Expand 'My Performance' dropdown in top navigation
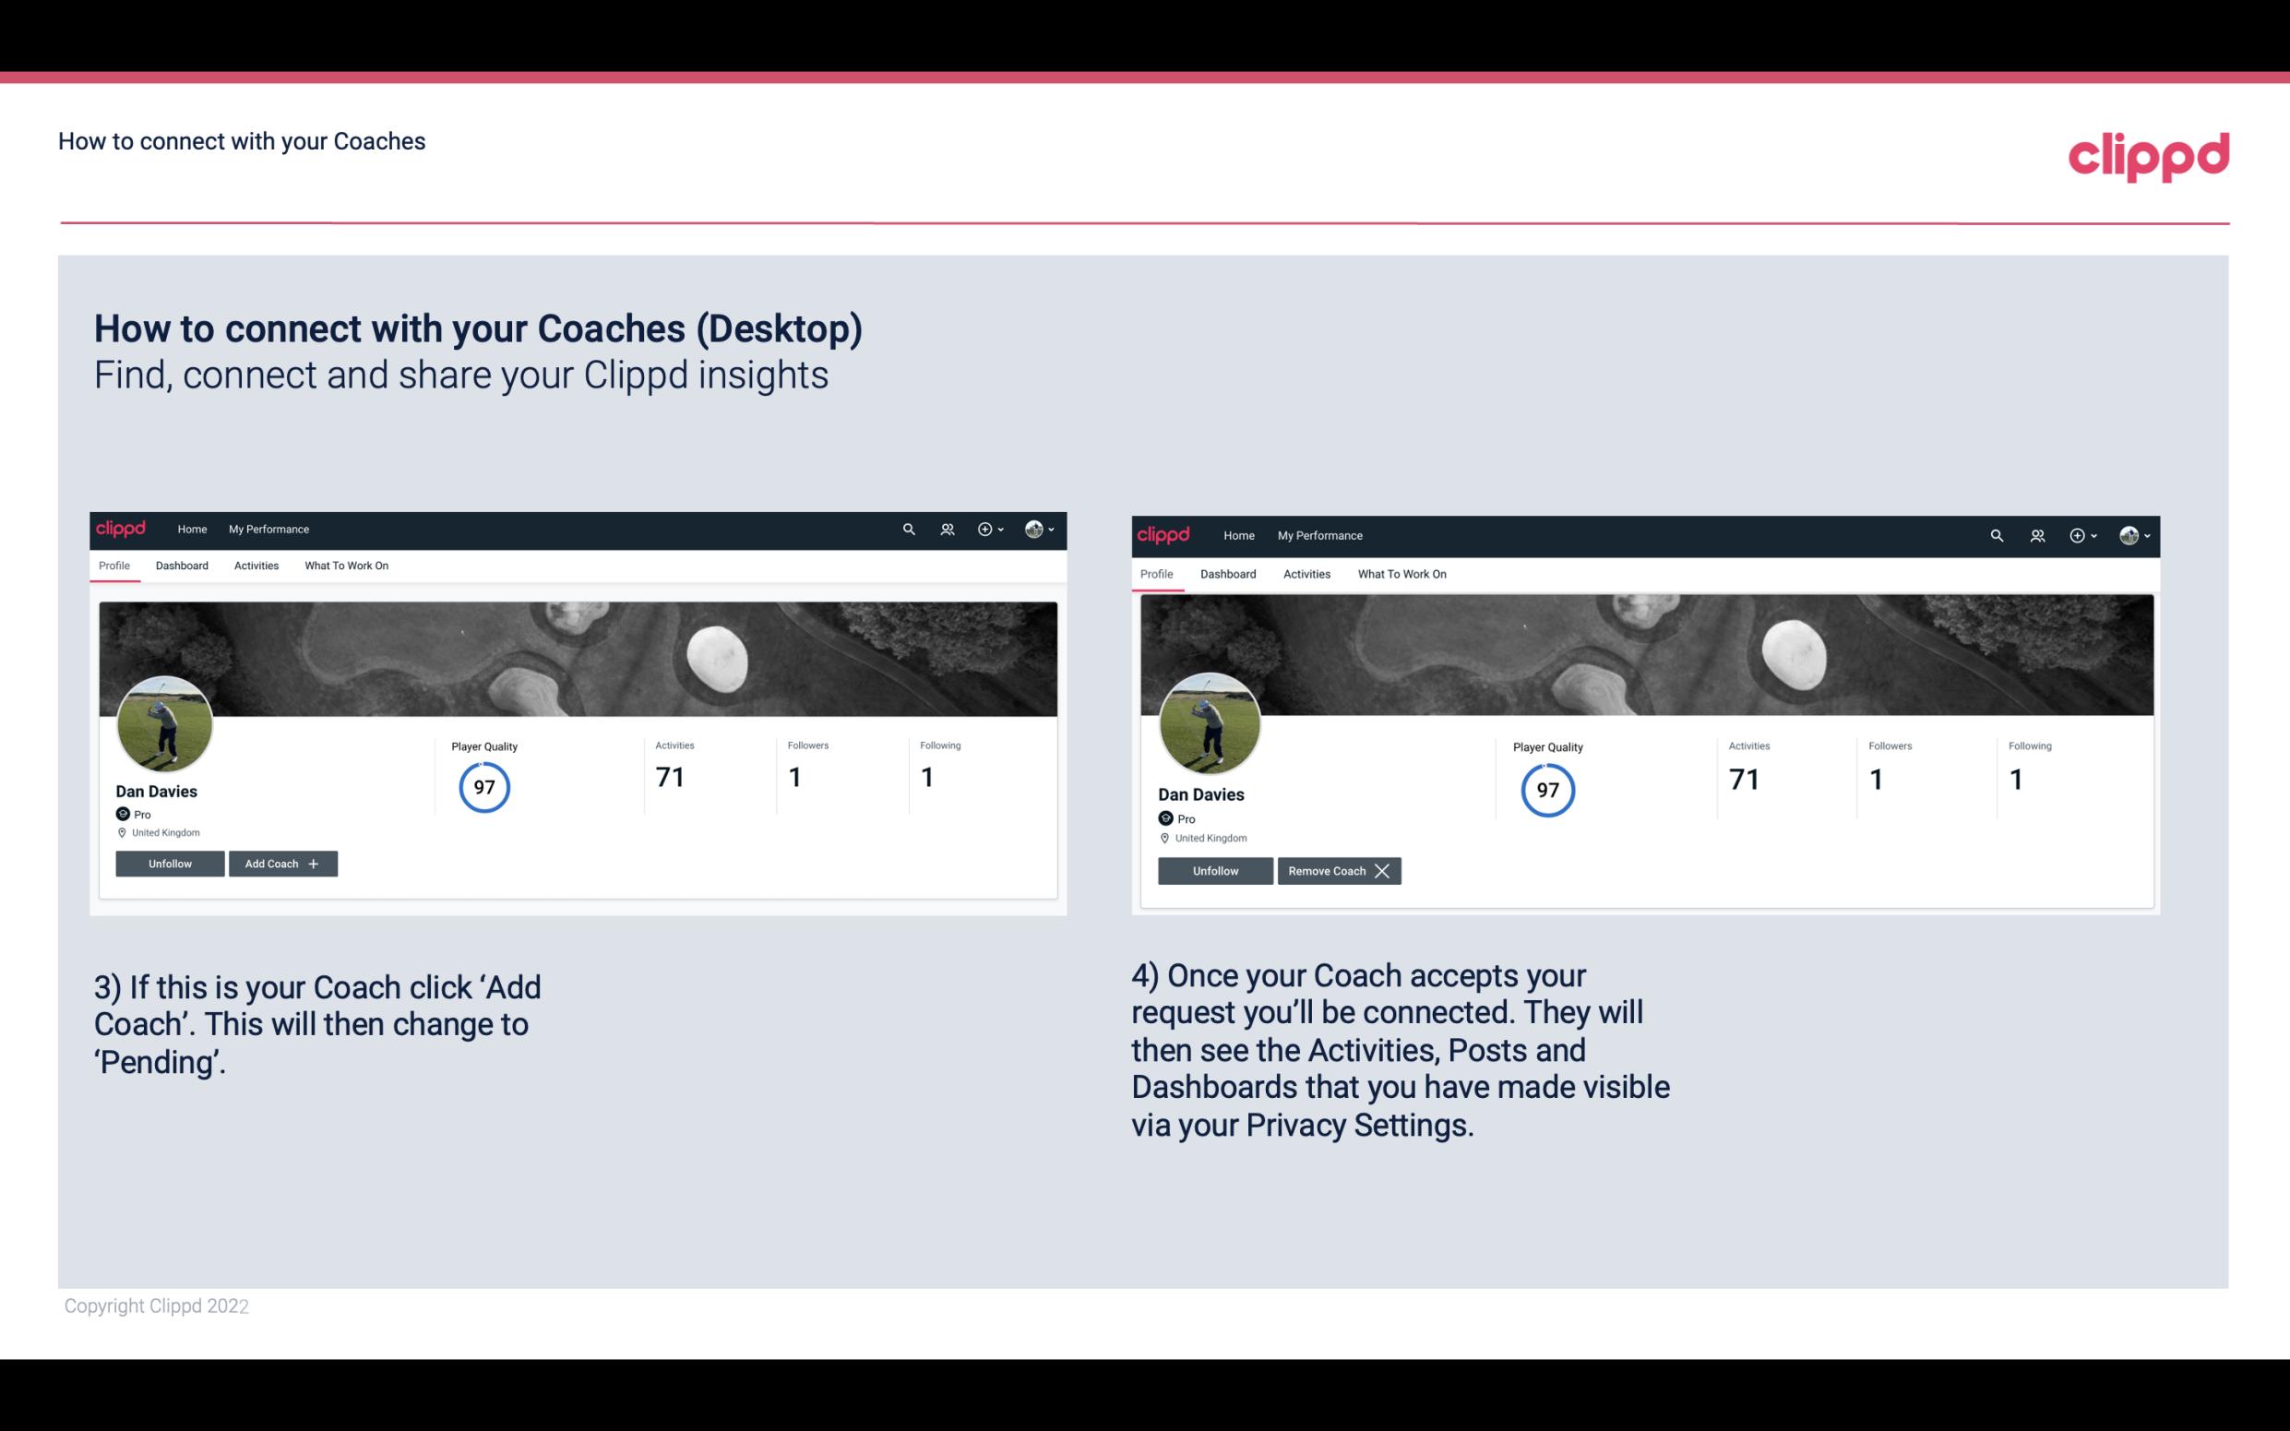 [268, 530]
